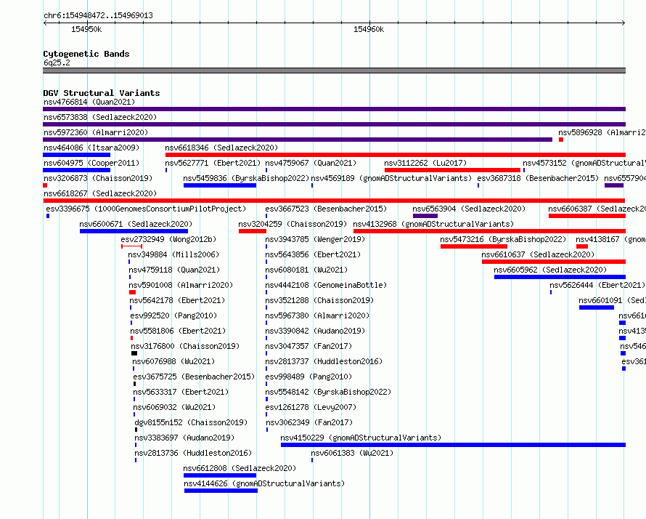Viewport: 646px width, 519px height.
Task: Click the 154950k ruler position label
Action: [x=86, y=29]
